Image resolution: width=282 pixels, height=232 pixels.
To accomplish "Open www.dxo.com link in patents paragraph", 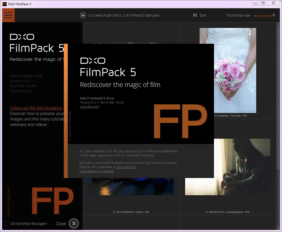I will click(x=126, y=167).
